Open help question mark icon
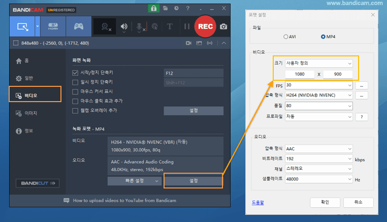This screenshot has width=387, height=222. click(187, 8)
